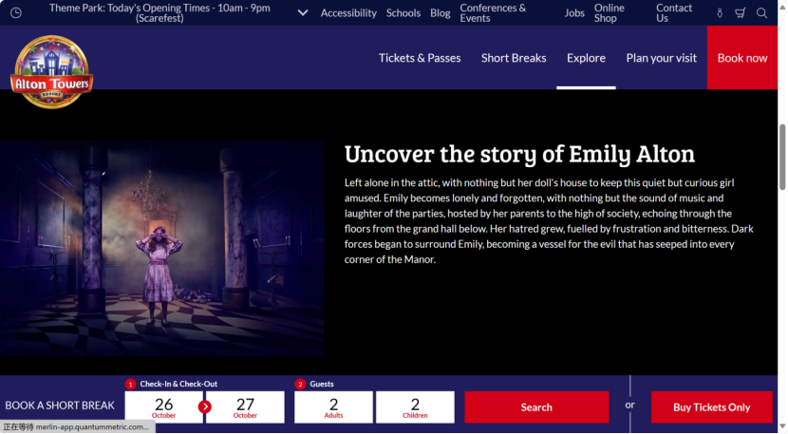Click the search magnifier icon

coord(761,13)
